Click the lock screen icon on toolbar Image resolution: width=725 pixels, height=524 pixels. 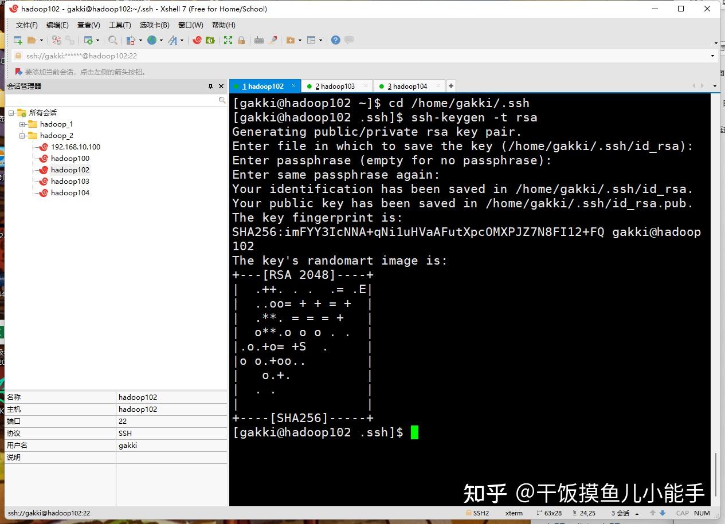(x=241, y=40)
